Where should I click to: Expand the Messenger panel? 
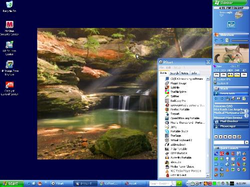231,126
